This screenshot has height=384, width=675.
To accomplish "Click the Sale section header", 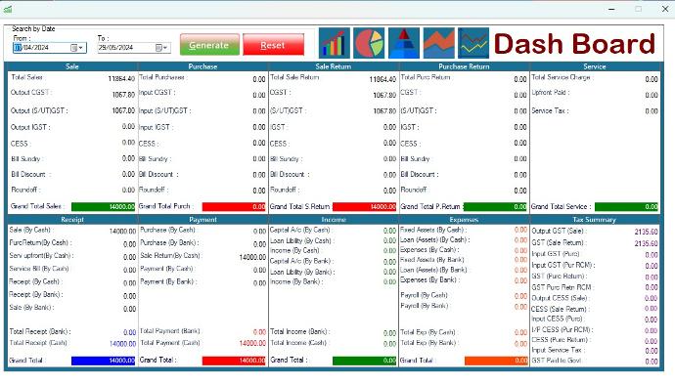I will [71, 66].
